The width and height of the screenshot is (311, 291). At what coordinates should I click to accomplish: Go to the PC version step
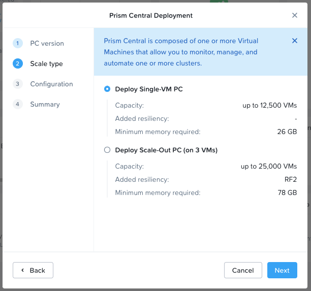[x=47, y=43]
